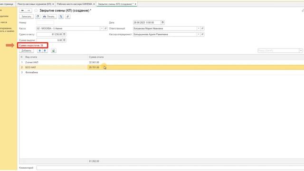The image size is (304, 171).
Task: Click the N column header
Action: (x=21, y=57)
